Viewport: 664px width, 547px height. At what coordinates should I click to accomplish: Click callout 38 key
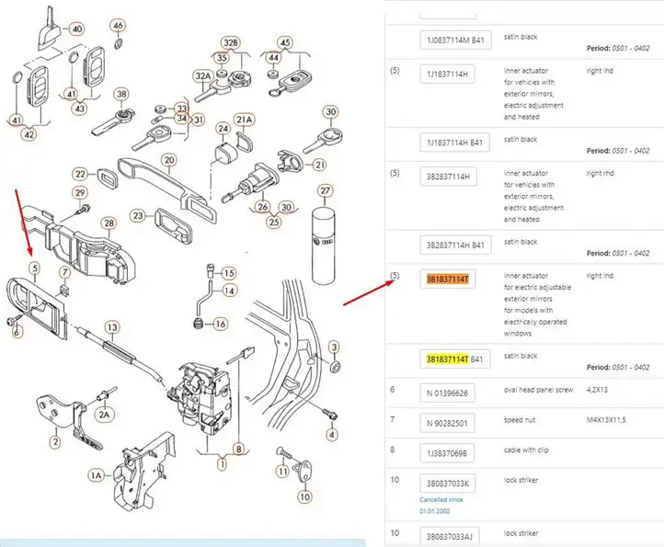(x=121, y=94)
